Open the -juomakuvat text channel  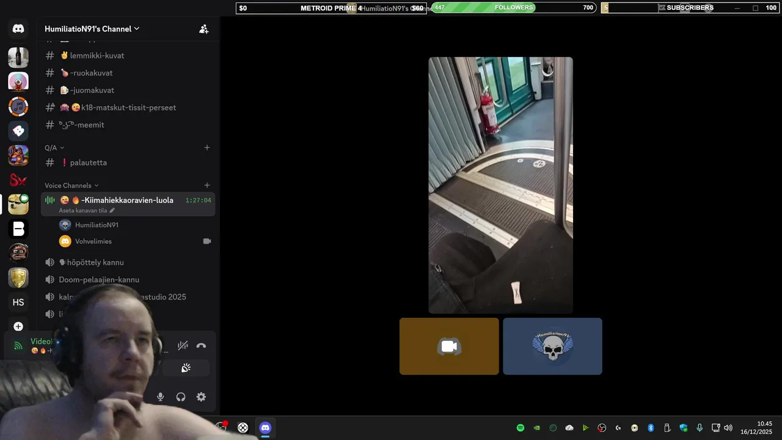pyautogui.click(x=127, y=90)
